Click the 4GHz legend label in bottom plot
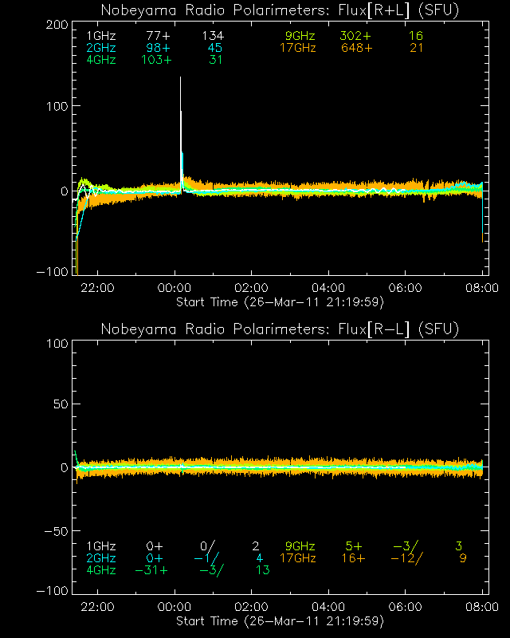The image size is (510, 638). pos(101,570)
